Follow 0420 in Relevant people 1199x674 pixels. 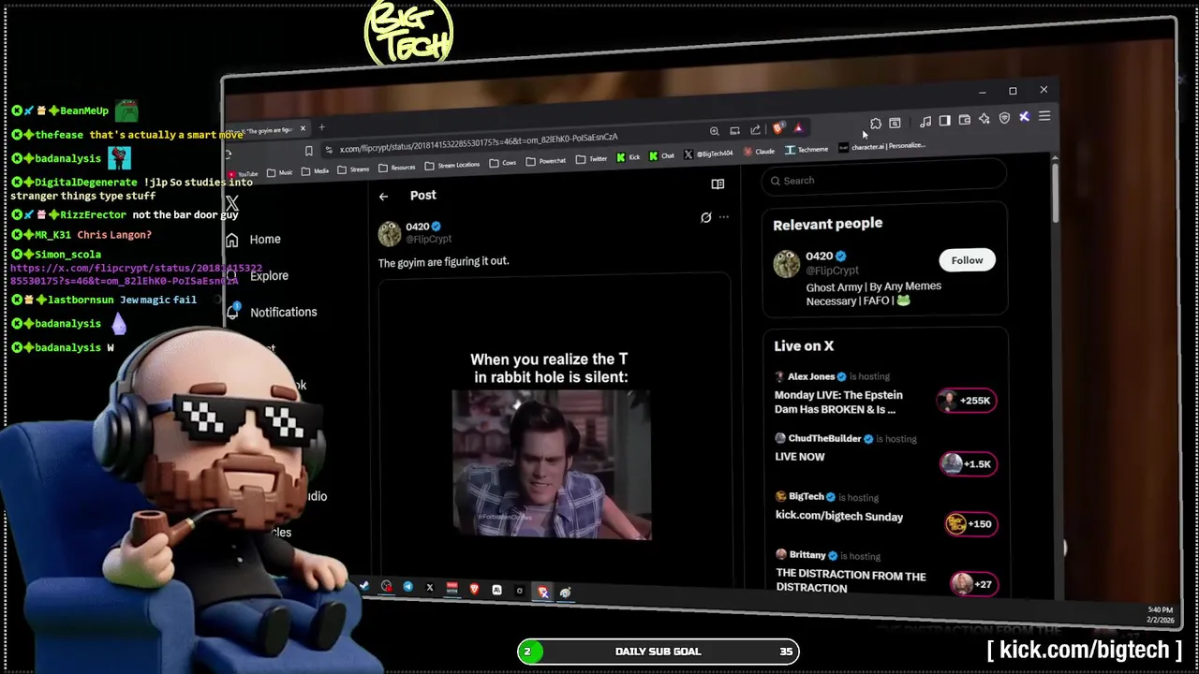tap(967, 260)
